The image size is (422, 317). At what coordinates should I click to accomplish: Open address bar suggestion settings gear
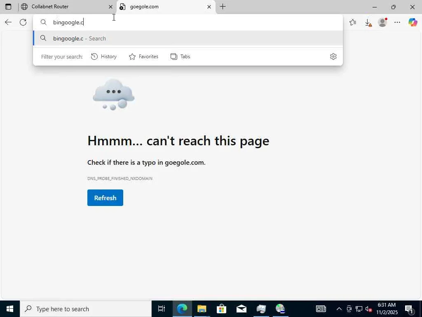tap(333, 57)
